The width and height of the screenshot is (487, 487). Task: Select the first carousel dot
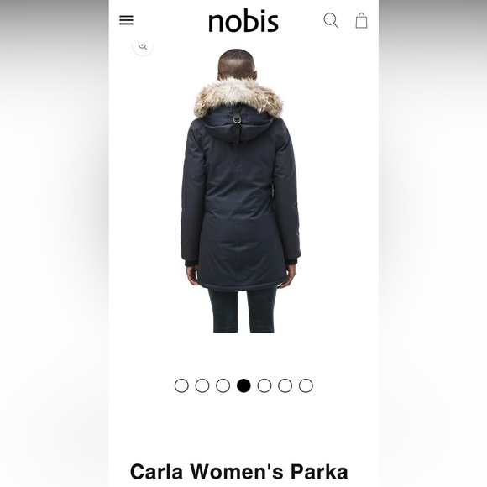181,385
